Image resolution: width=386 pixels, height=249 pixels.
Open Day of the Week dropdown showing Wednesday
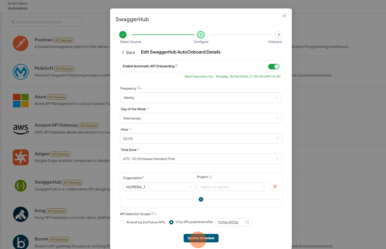pos(201,118)
